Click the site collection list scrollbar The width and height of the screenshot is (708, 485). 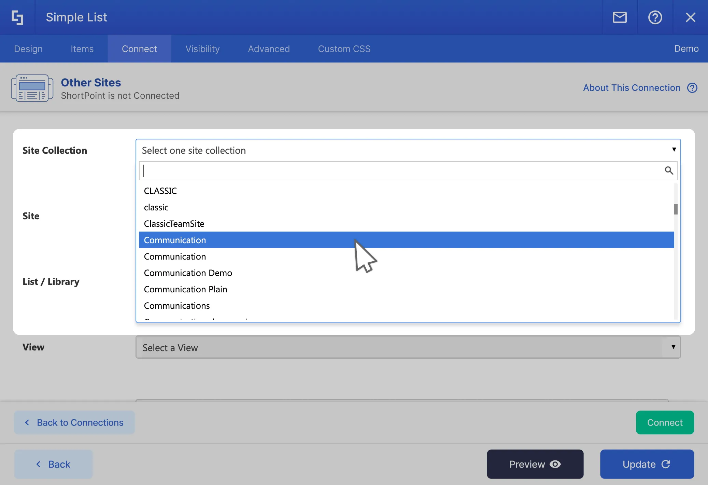pos(676,209)
